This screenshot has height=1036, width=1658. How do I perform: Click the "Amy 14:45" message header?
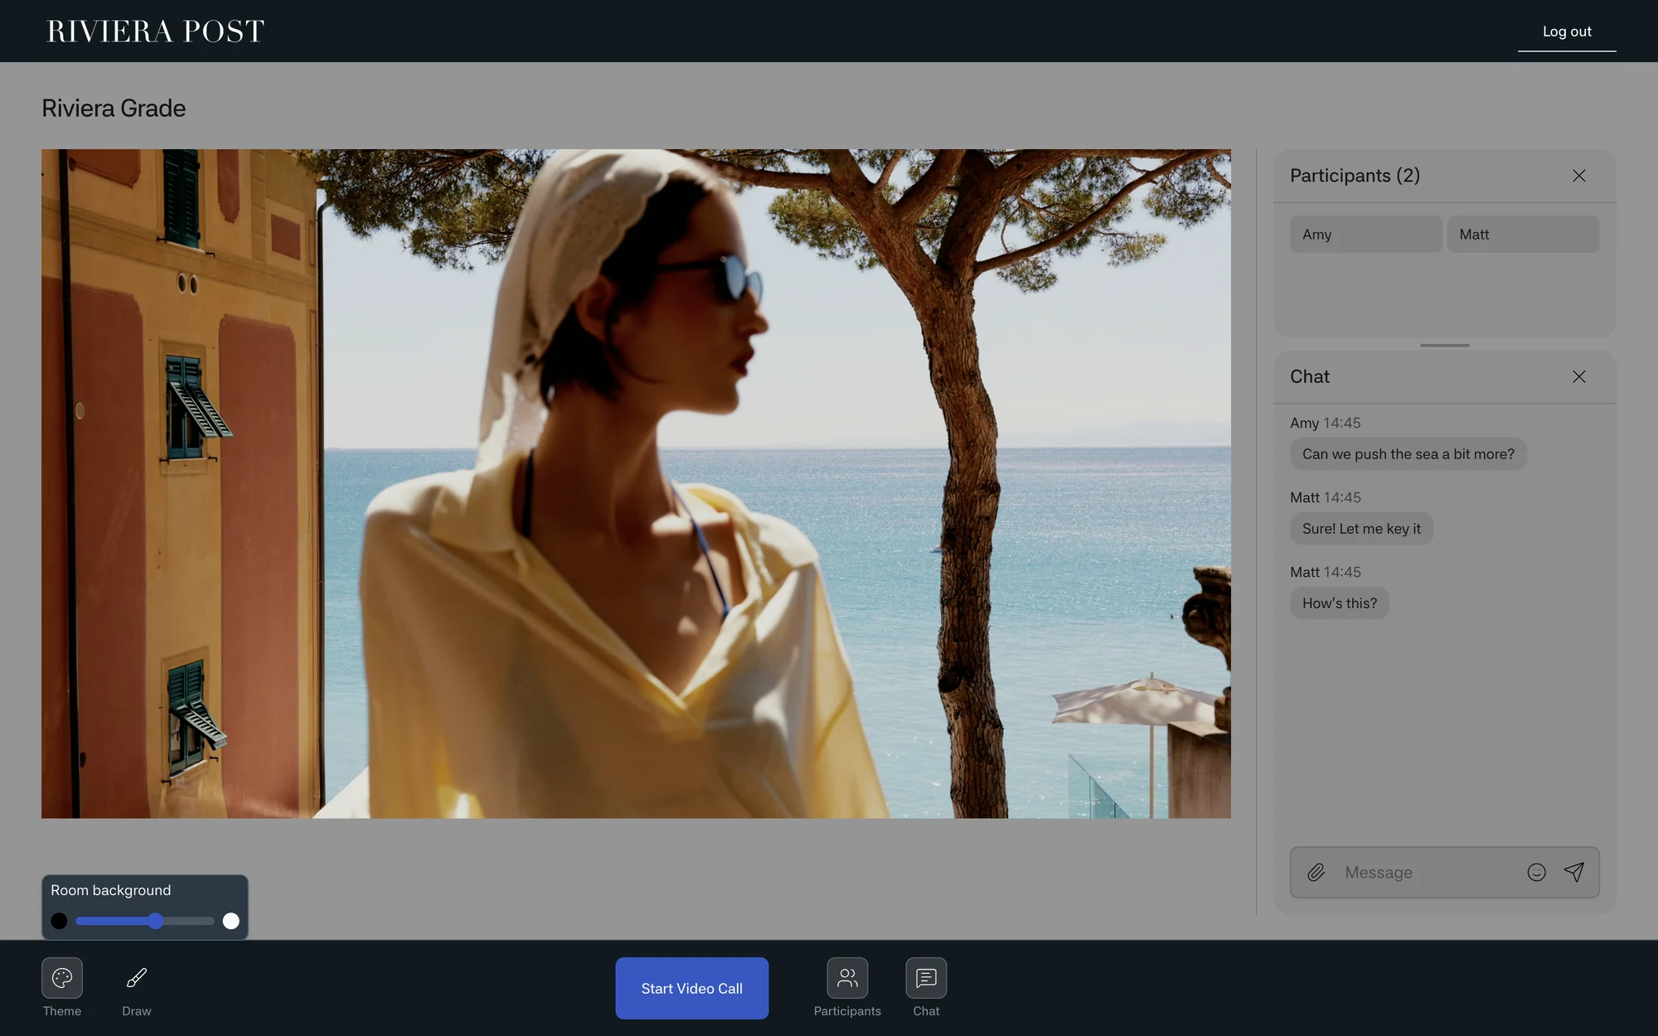[1325, 423]
